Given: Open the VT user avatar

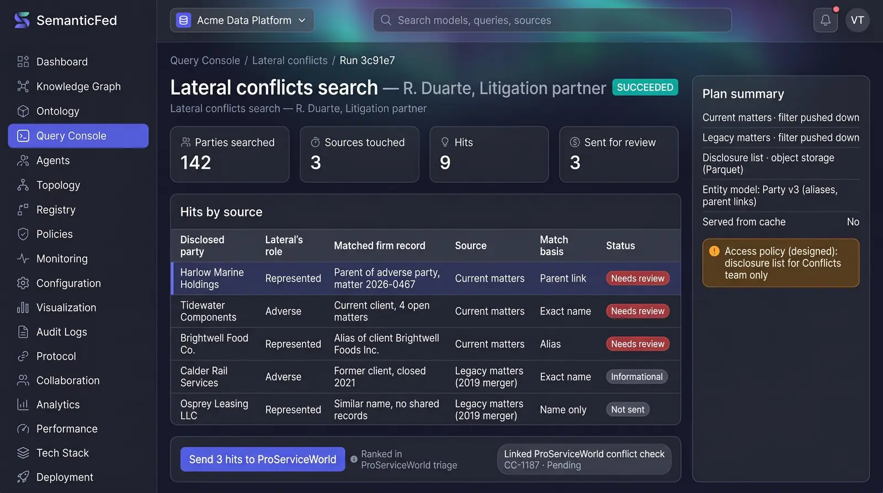Looking at the screenshot, I should pos(857,20).
